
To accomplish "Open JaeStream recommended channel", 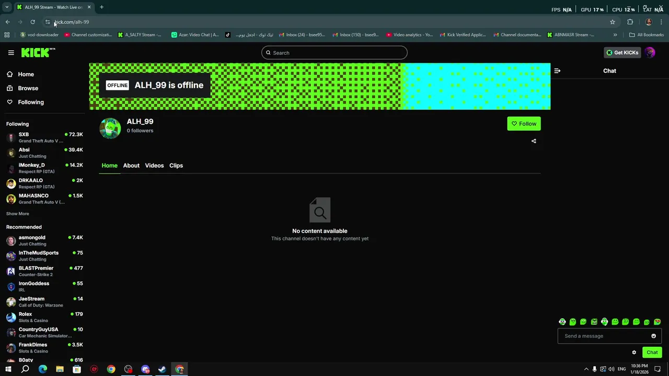I will [44, 301].
